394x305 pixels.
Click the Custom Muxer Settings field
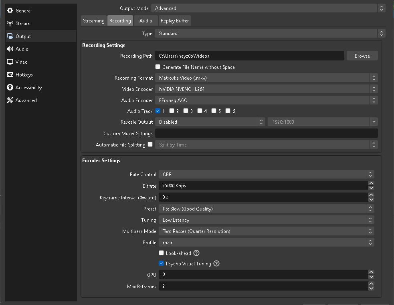(x=267, y=133)
